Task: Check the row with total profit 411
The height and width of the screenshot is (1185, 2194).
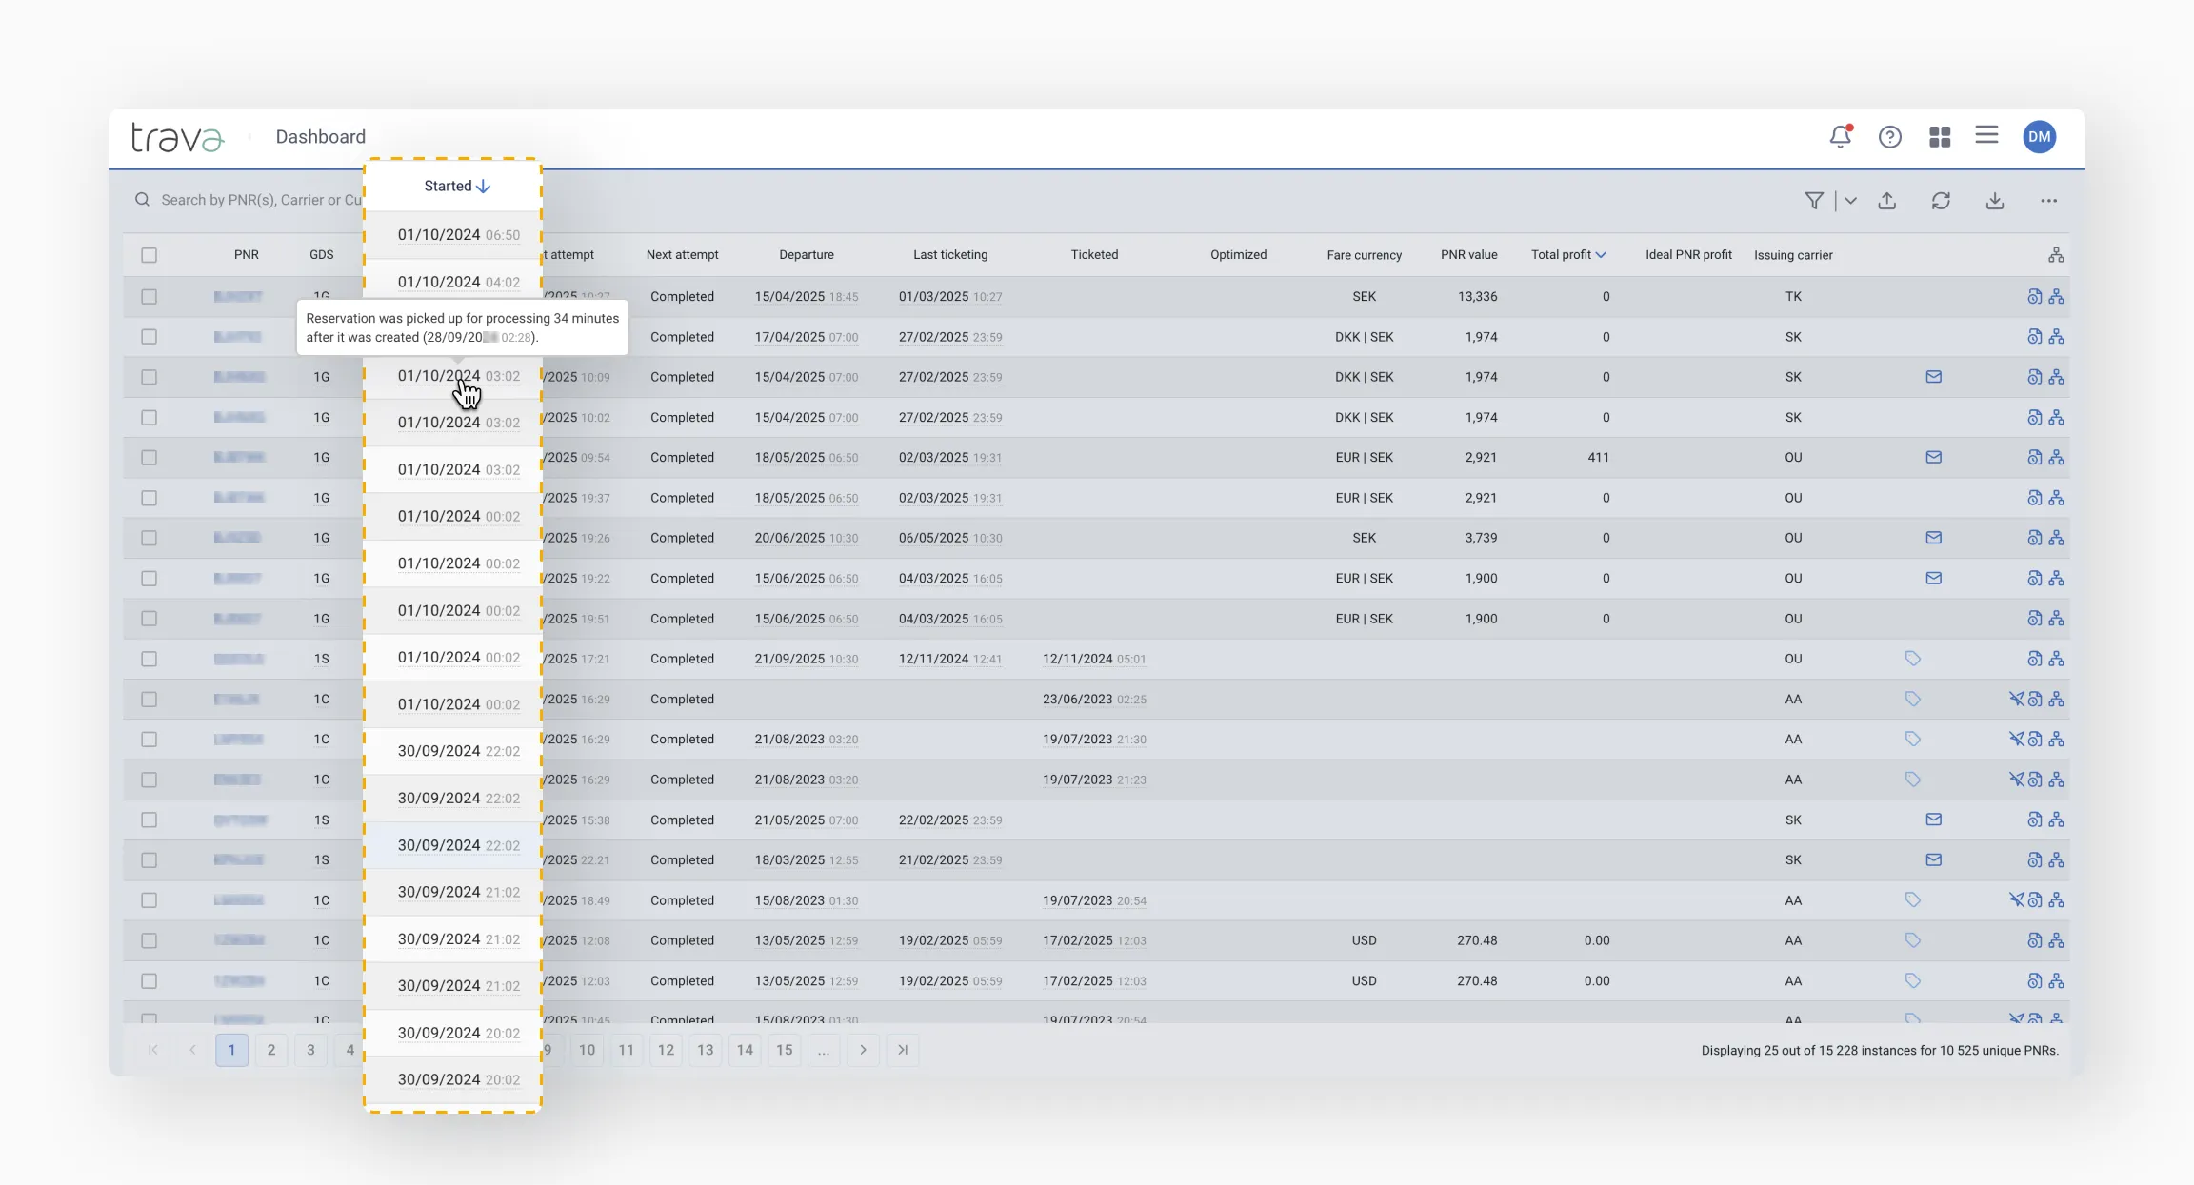Action: point(149,458)
